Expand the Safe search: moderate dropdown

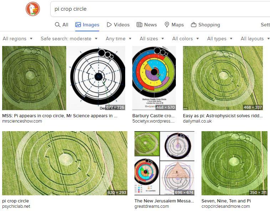coord(69,38)
